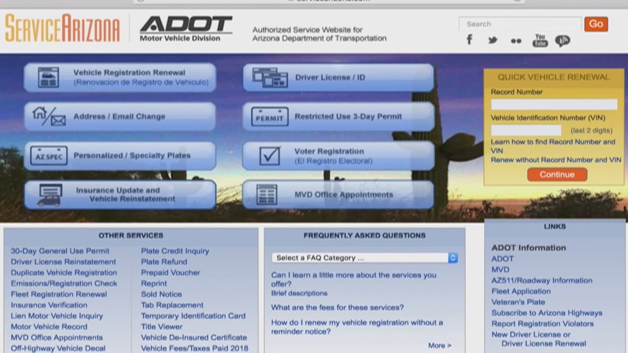This screenshot has width=628, height=353.
Task: Open the 30-Day General Use Permit link
Action: [x=60, y=251]
